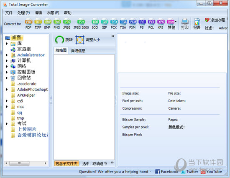Click folder tree horizontal scrollbar thumb
The image size is (230, 178).
pos(19,163)
